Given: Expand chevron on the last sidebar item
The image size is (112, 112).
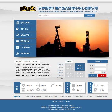Looking at the screenshot, I should click(x=32, y=54).
